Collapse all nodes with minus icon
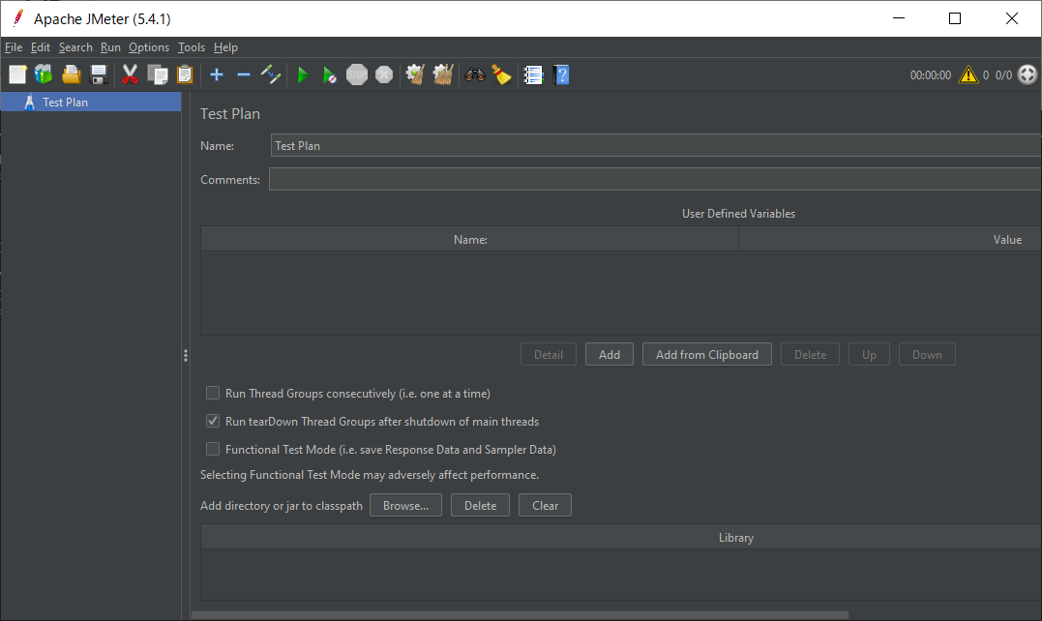 [244, 75]
